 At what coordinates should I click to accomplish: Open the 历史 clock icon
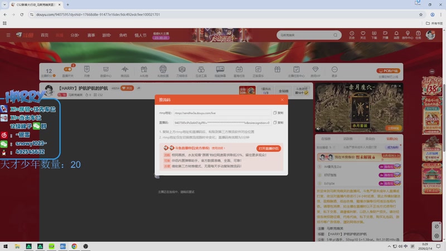coord(352,35)
